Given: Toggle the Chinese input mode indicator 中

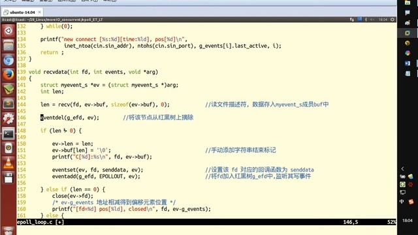Looking at the screenshot, I should click(x=402, y=202).
